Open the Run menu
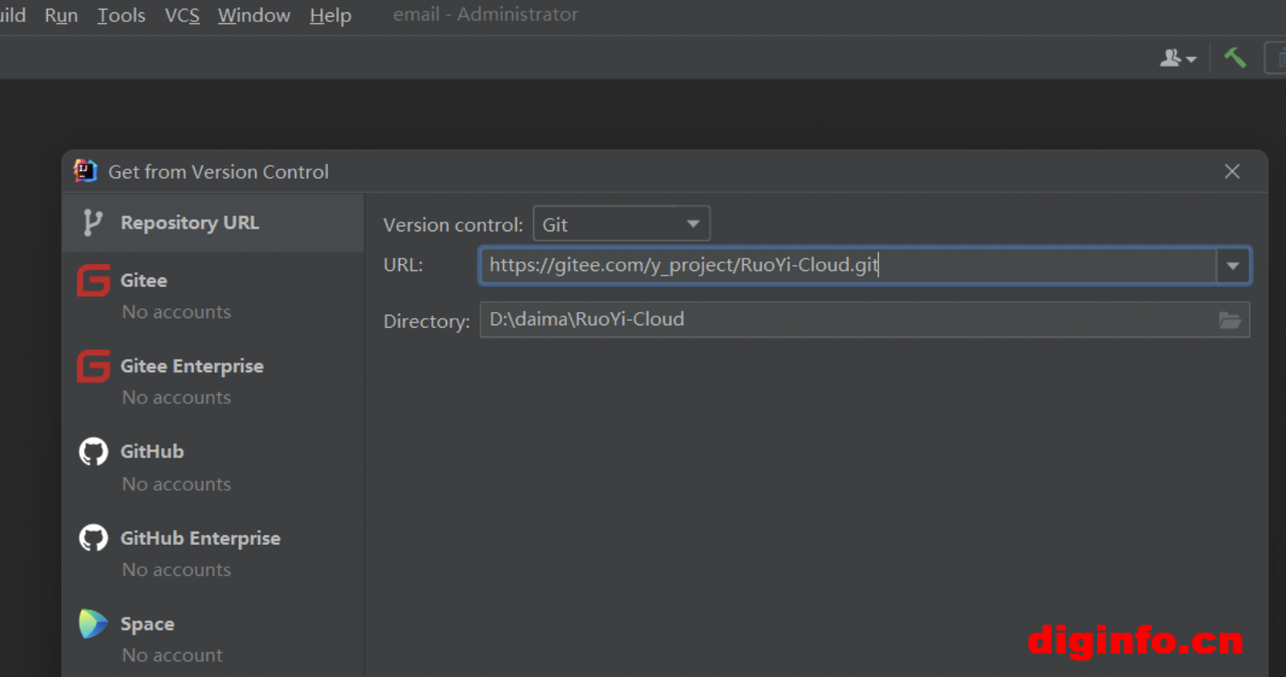 click(61, 15)
